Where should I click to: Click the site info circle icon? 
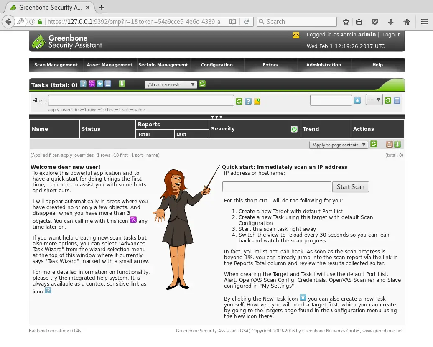32,22
